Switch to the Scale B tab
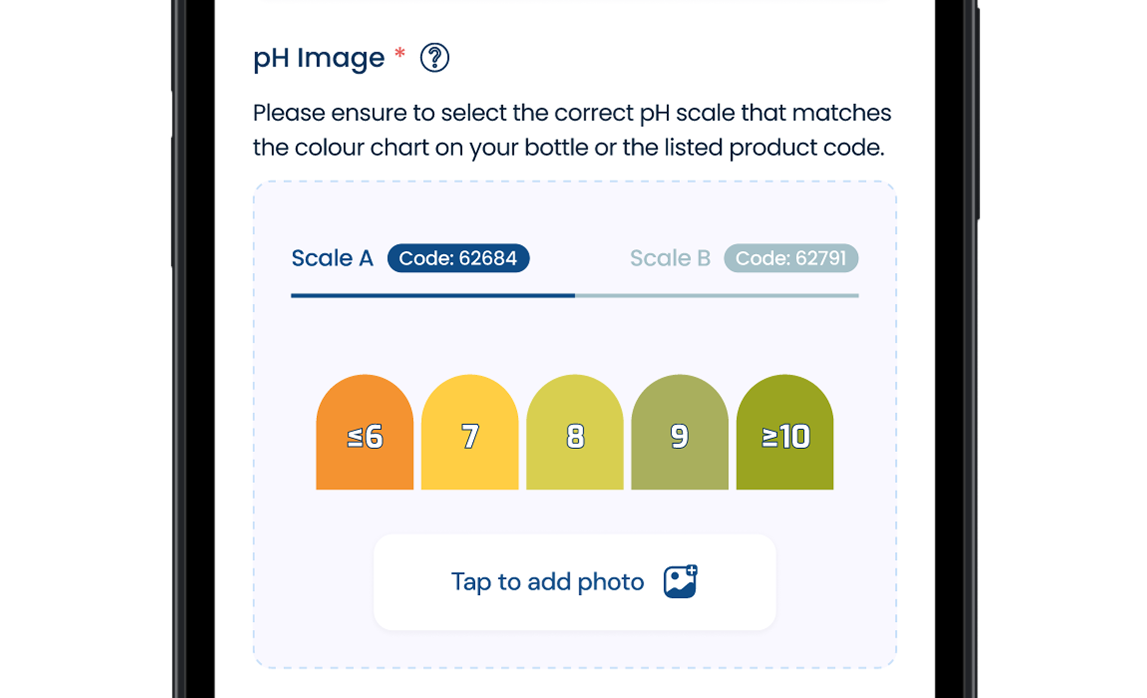The width and height of the screenshot is (1147, 698). point(670,258)
